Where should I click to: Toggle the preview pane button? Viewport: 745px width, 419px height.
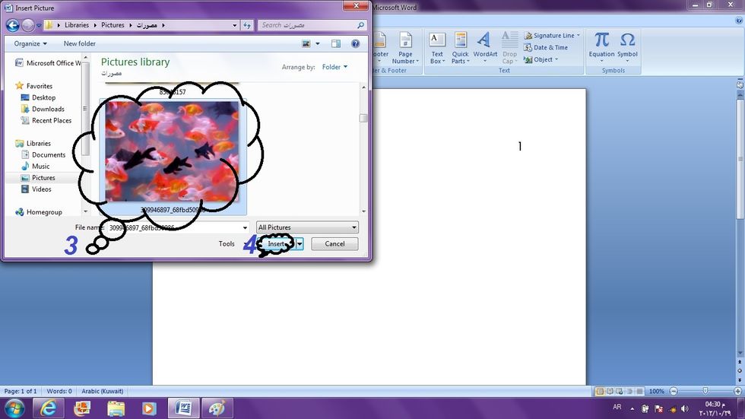point(336,43)
